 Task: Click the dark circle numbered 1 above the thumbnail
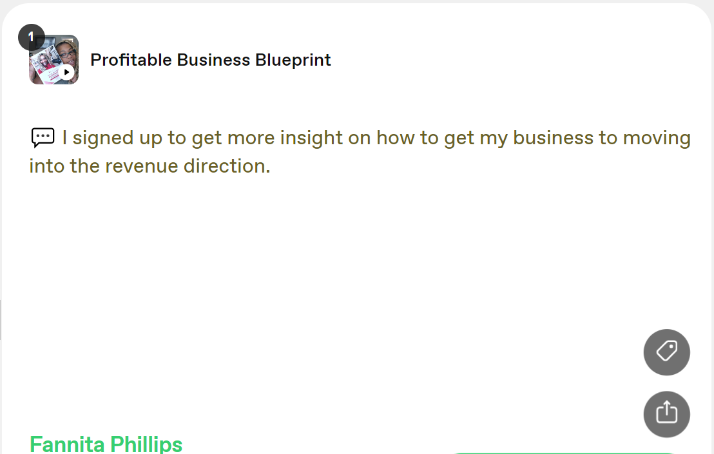(31, 37)
